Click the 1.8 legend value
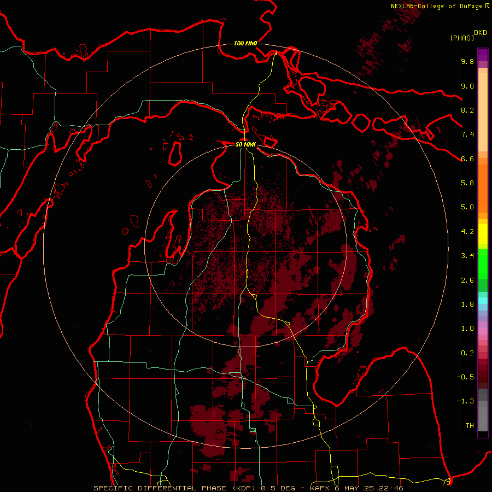The image size is (492, 492). pos(467,304)
